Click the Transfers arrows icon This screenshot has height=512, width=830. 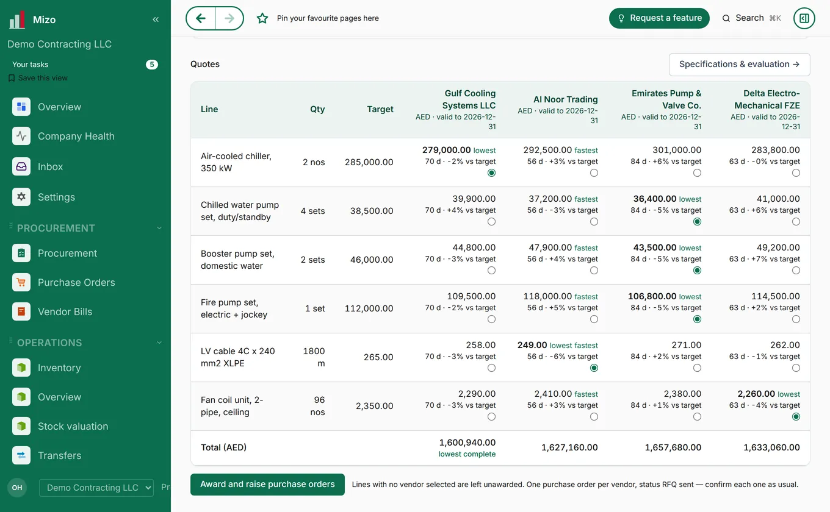[x=21, y=455]
